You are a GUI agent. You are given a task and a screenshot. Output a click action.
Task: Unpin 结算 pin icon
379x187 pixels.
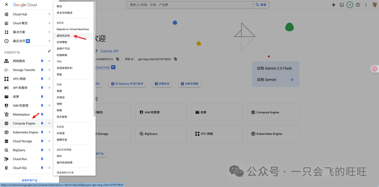click(42, 96)
